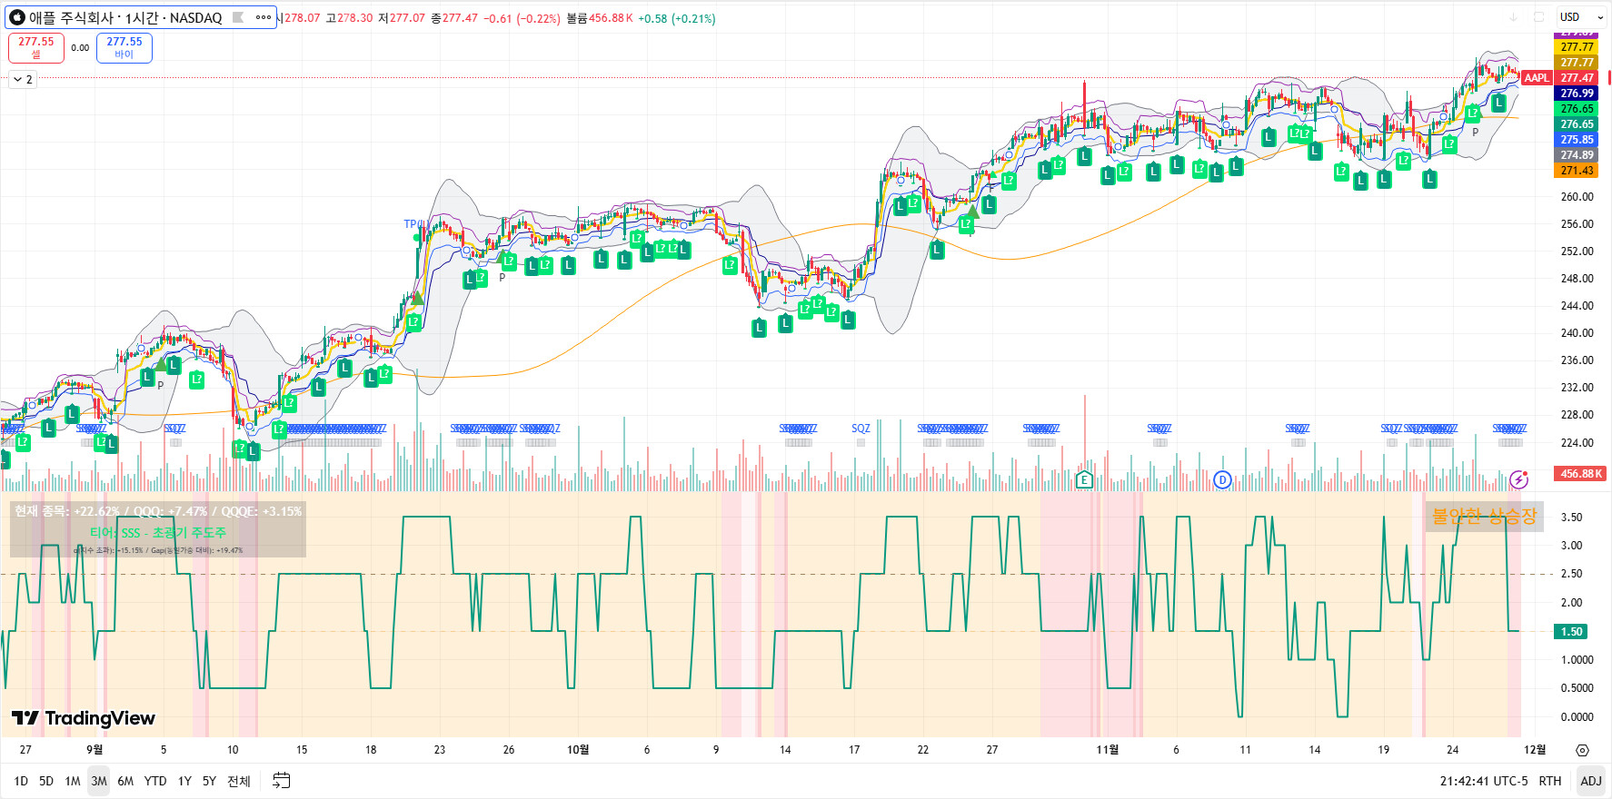Select the 1Y time range
1612x799 pixels.
(184, 781)
